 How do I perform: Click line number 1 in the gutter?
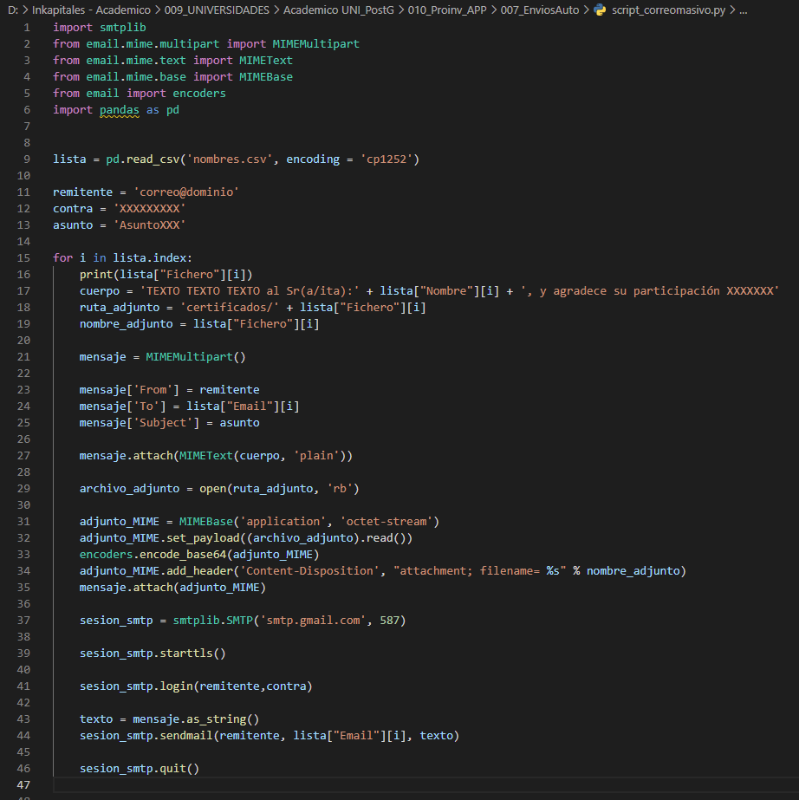[27, 27]
